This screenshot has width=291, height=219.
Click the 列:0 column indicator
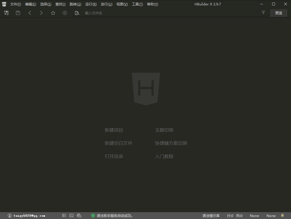pos(239,216)
